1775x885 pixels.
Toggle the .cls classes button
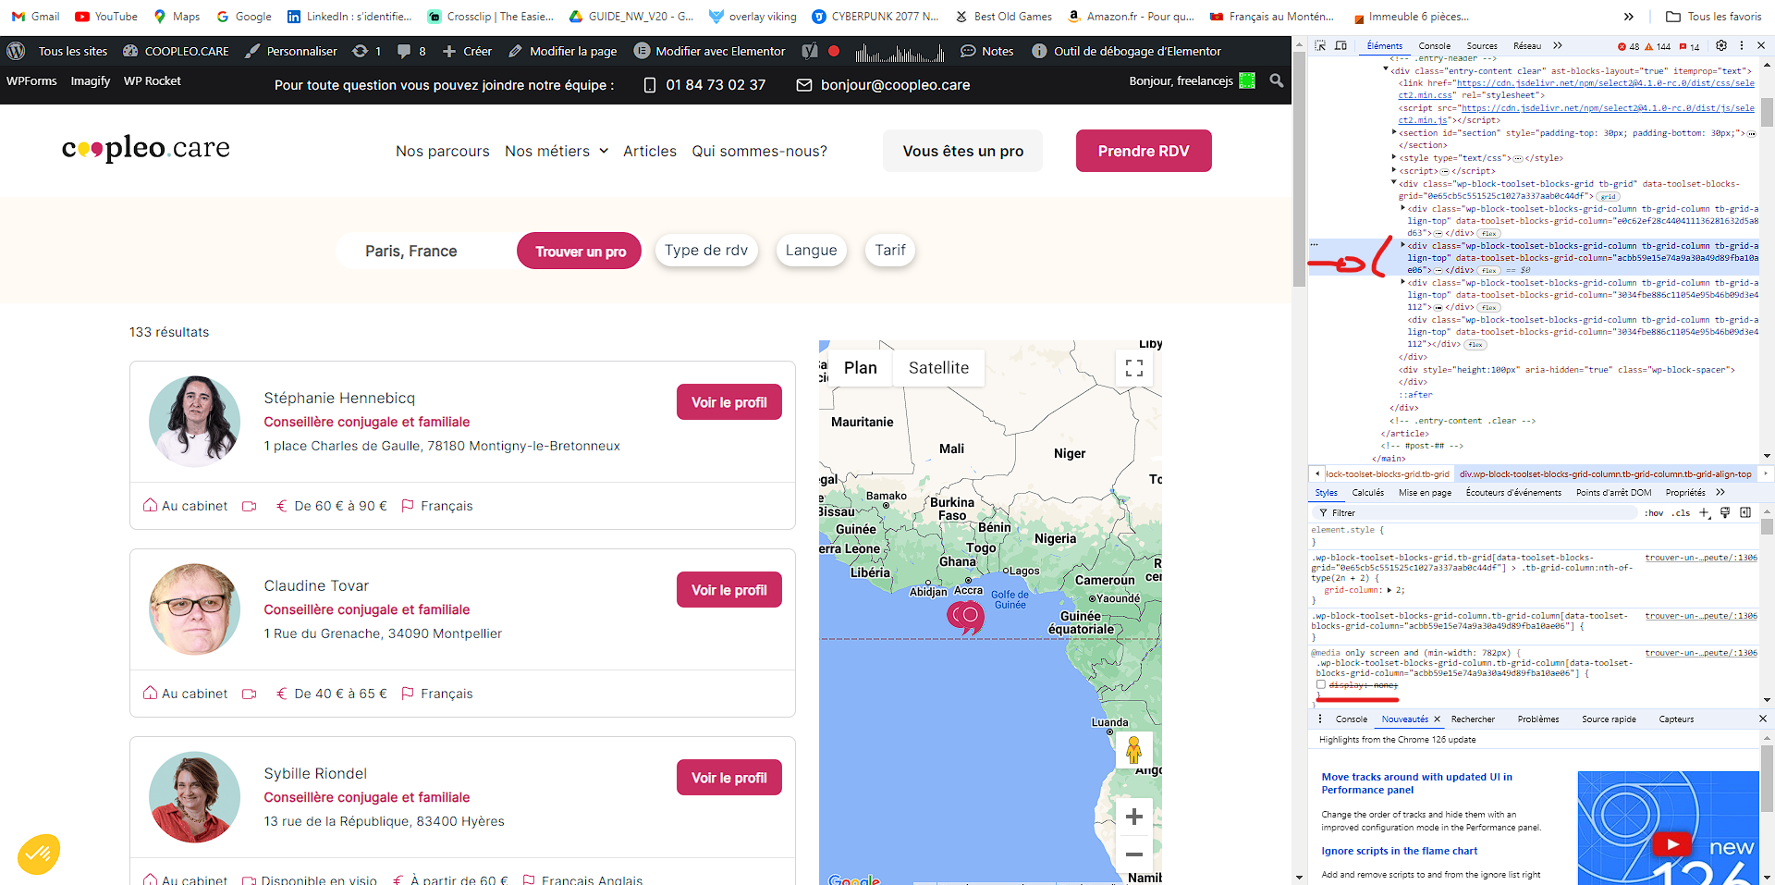pos(1681,513)
